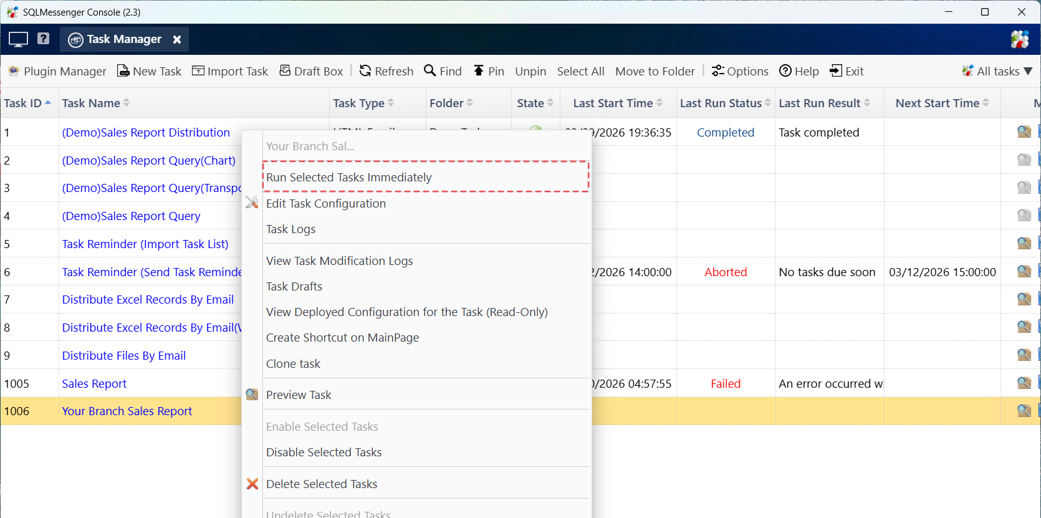This screenshot has width=1041, height=518.
Task: Select Clone task from context menu
Action: pyautogui.click(x=293, y=363)
